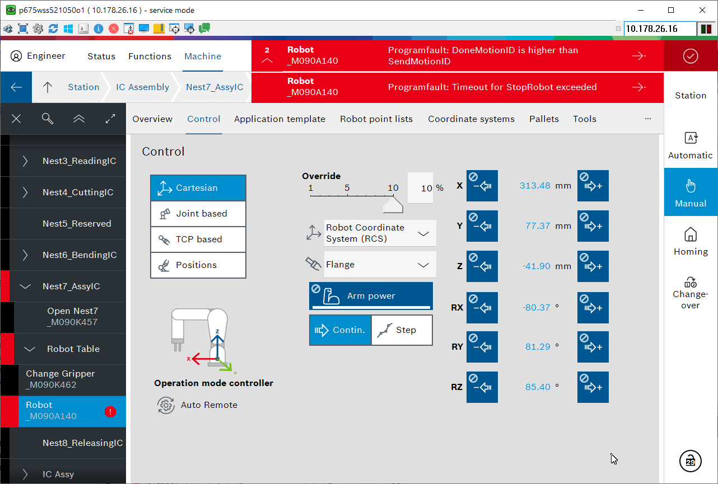This screenshot has width=718, height=484.
Task: Select Joint based jogging mode
Action: (198, 214)
